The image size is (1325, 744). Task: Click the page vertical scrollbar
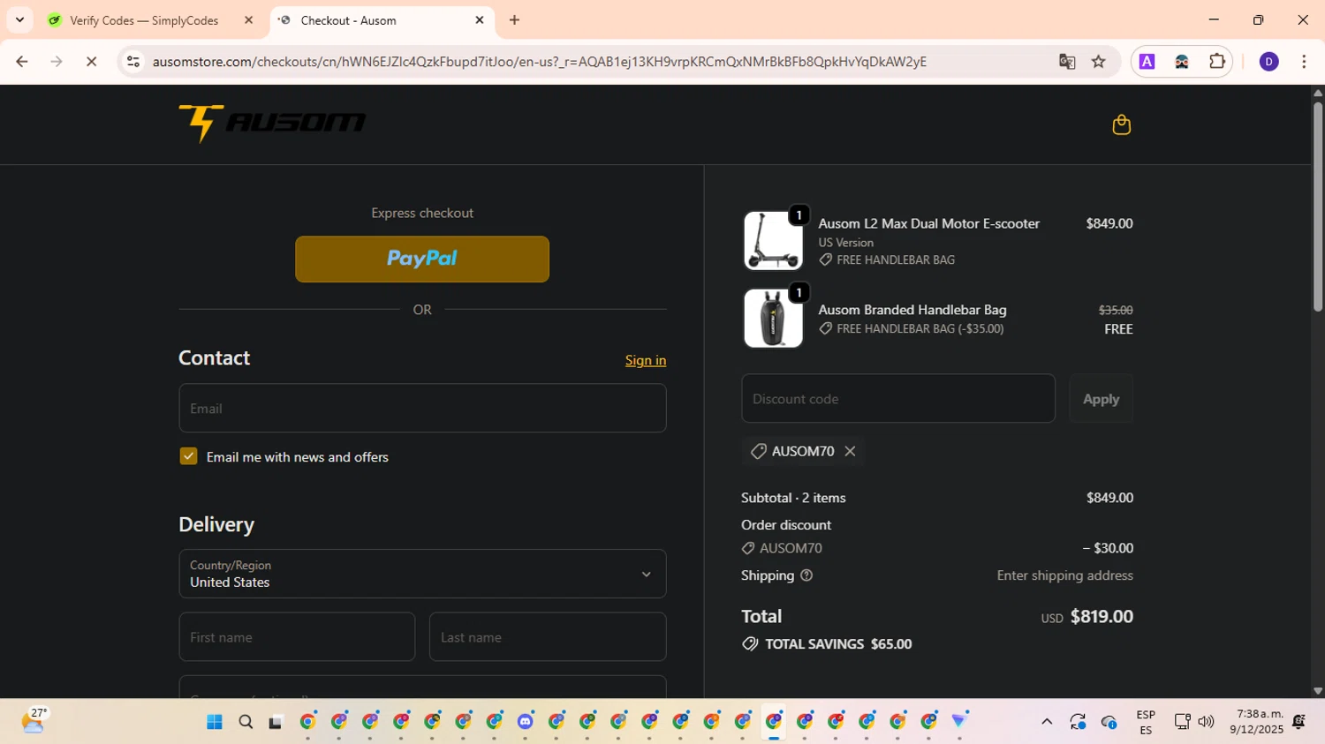pyautogui.click(x=1318, y=207)
